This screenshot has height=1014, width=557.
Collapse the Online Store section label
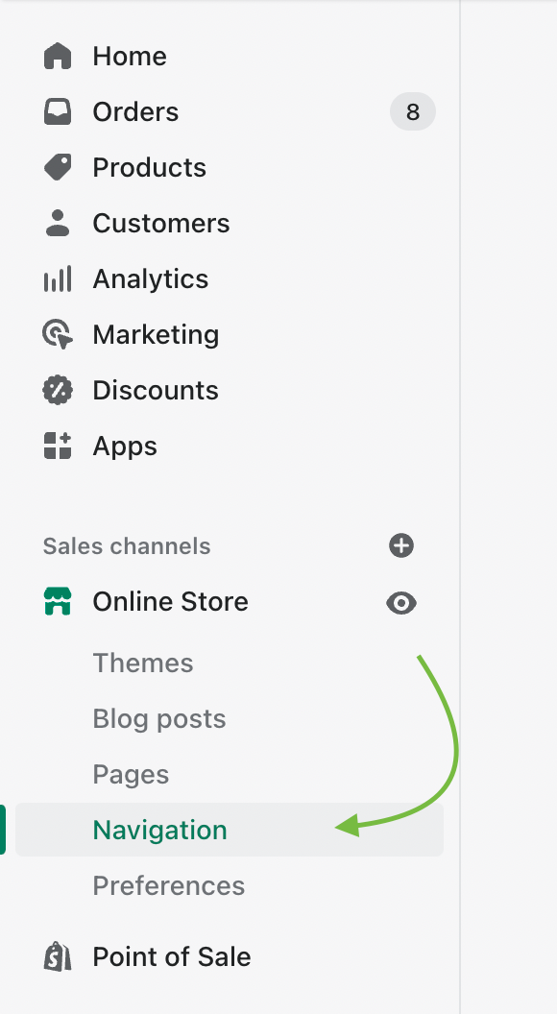[x=170, y=601]
